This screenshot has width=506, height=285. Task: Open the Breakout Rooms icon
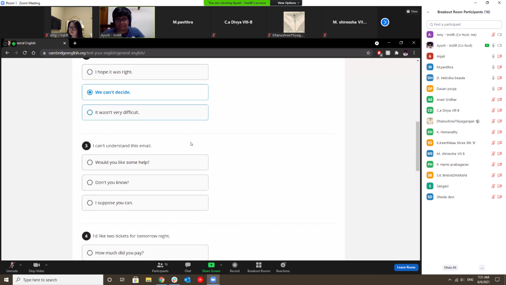[x=259, y=265]
